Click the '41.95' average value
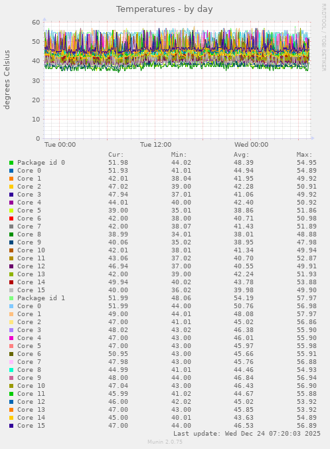The image size is (330, 449). 243,179
